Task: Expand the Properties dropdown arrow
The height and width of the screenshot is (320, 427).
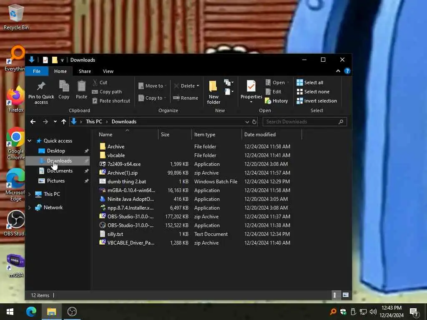Action: click(x=251, y=102)
